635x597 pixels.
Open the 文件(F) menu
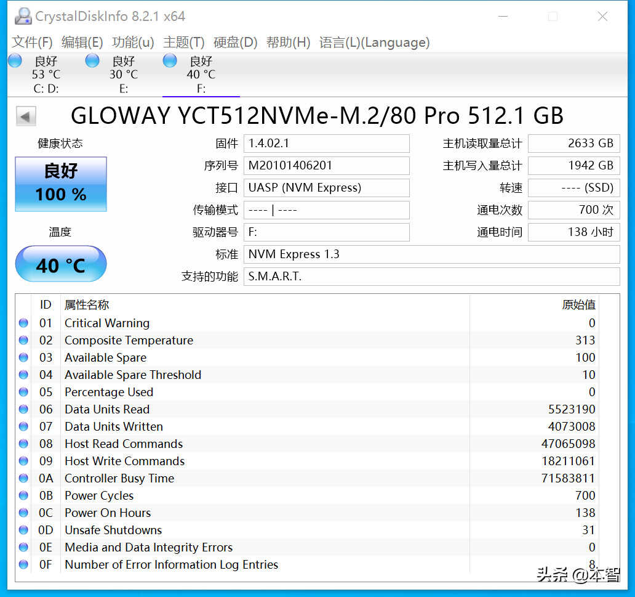(x=32, y=42)
